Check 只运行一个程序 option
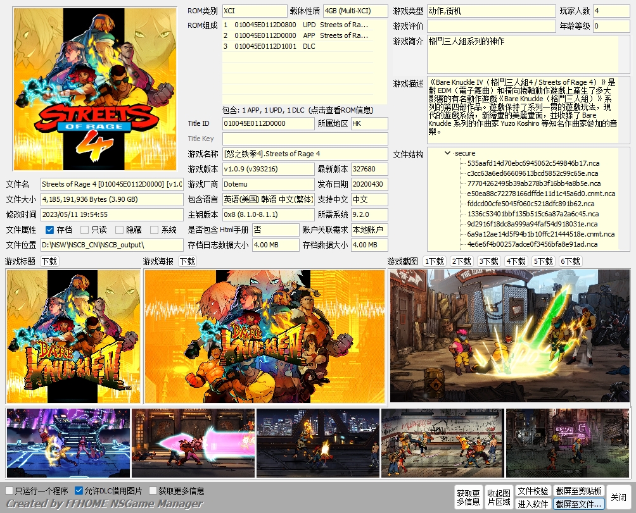This screenshot has width=636, height=513. tap(10, 491)
